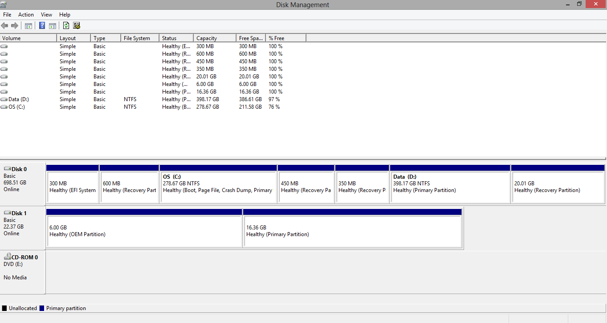Navigate forward using the toolbar forward arrow
Viewport: 607px width, 323px height.
(14, 25)
